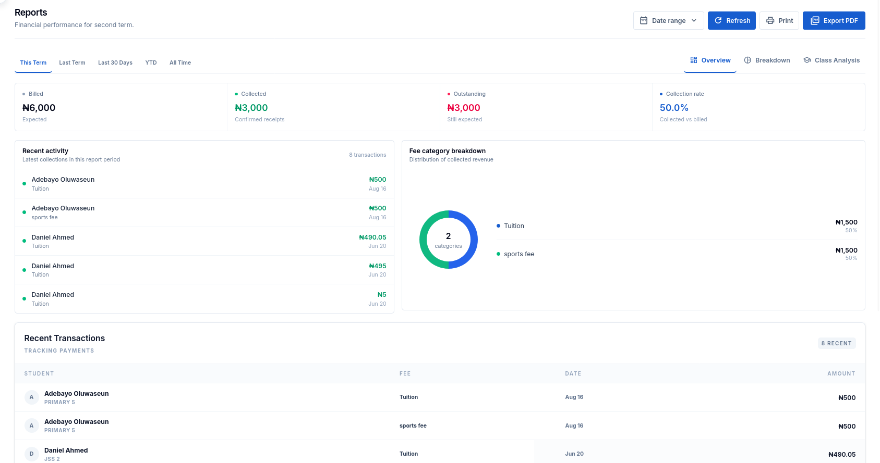Select Daniel Ahmed ₦495 activity amount
The height and width of the screenshot is (463, 880).
(378, 266)
